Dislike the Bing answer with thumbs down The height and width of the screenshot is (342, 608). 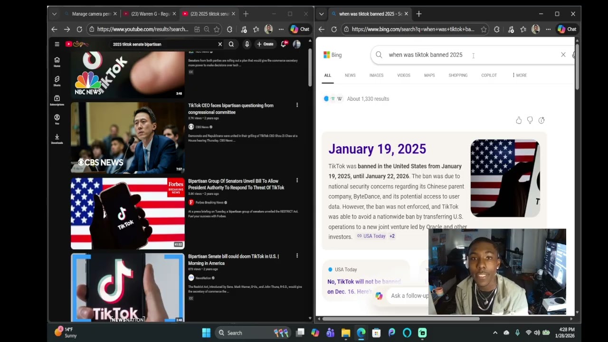pyautogui.click(x=530, y=121)
